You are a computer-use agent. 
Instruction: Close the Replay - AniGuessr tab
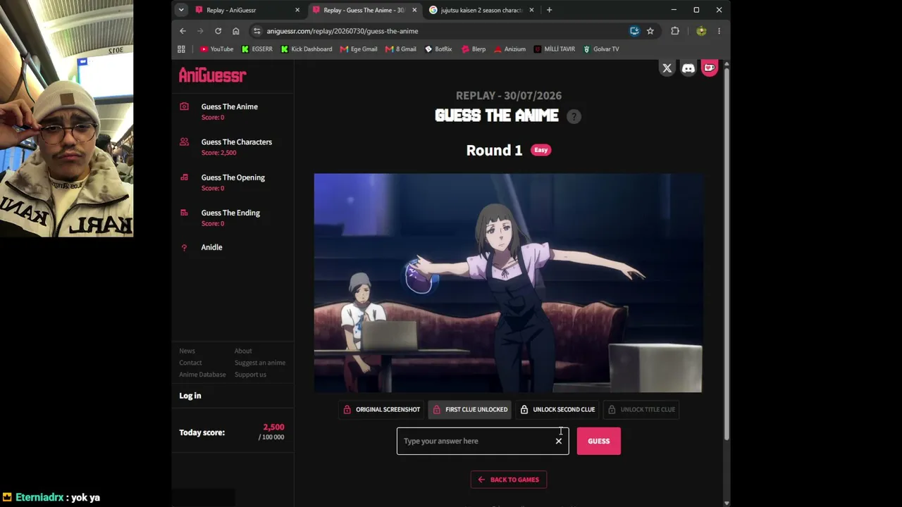tap(297, 10)
